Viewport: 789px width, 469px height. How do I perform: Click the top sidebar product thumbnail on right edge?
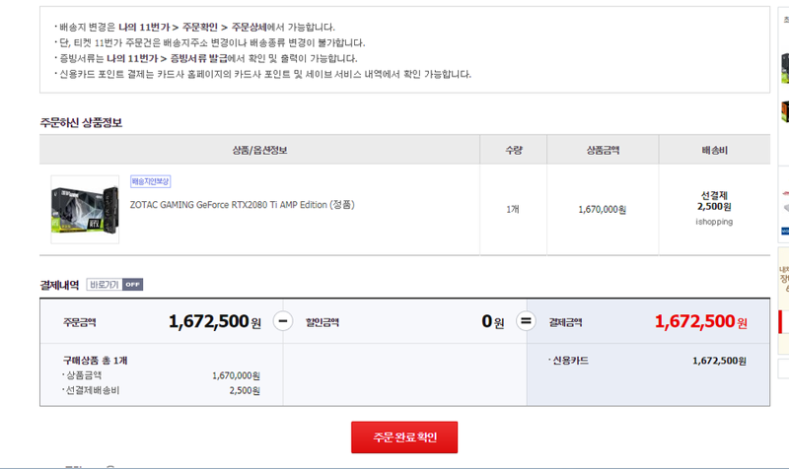(x=785, y=68)
